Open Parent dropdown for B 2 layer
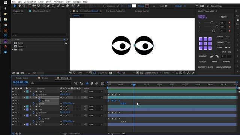 click(x=95, y=106)
